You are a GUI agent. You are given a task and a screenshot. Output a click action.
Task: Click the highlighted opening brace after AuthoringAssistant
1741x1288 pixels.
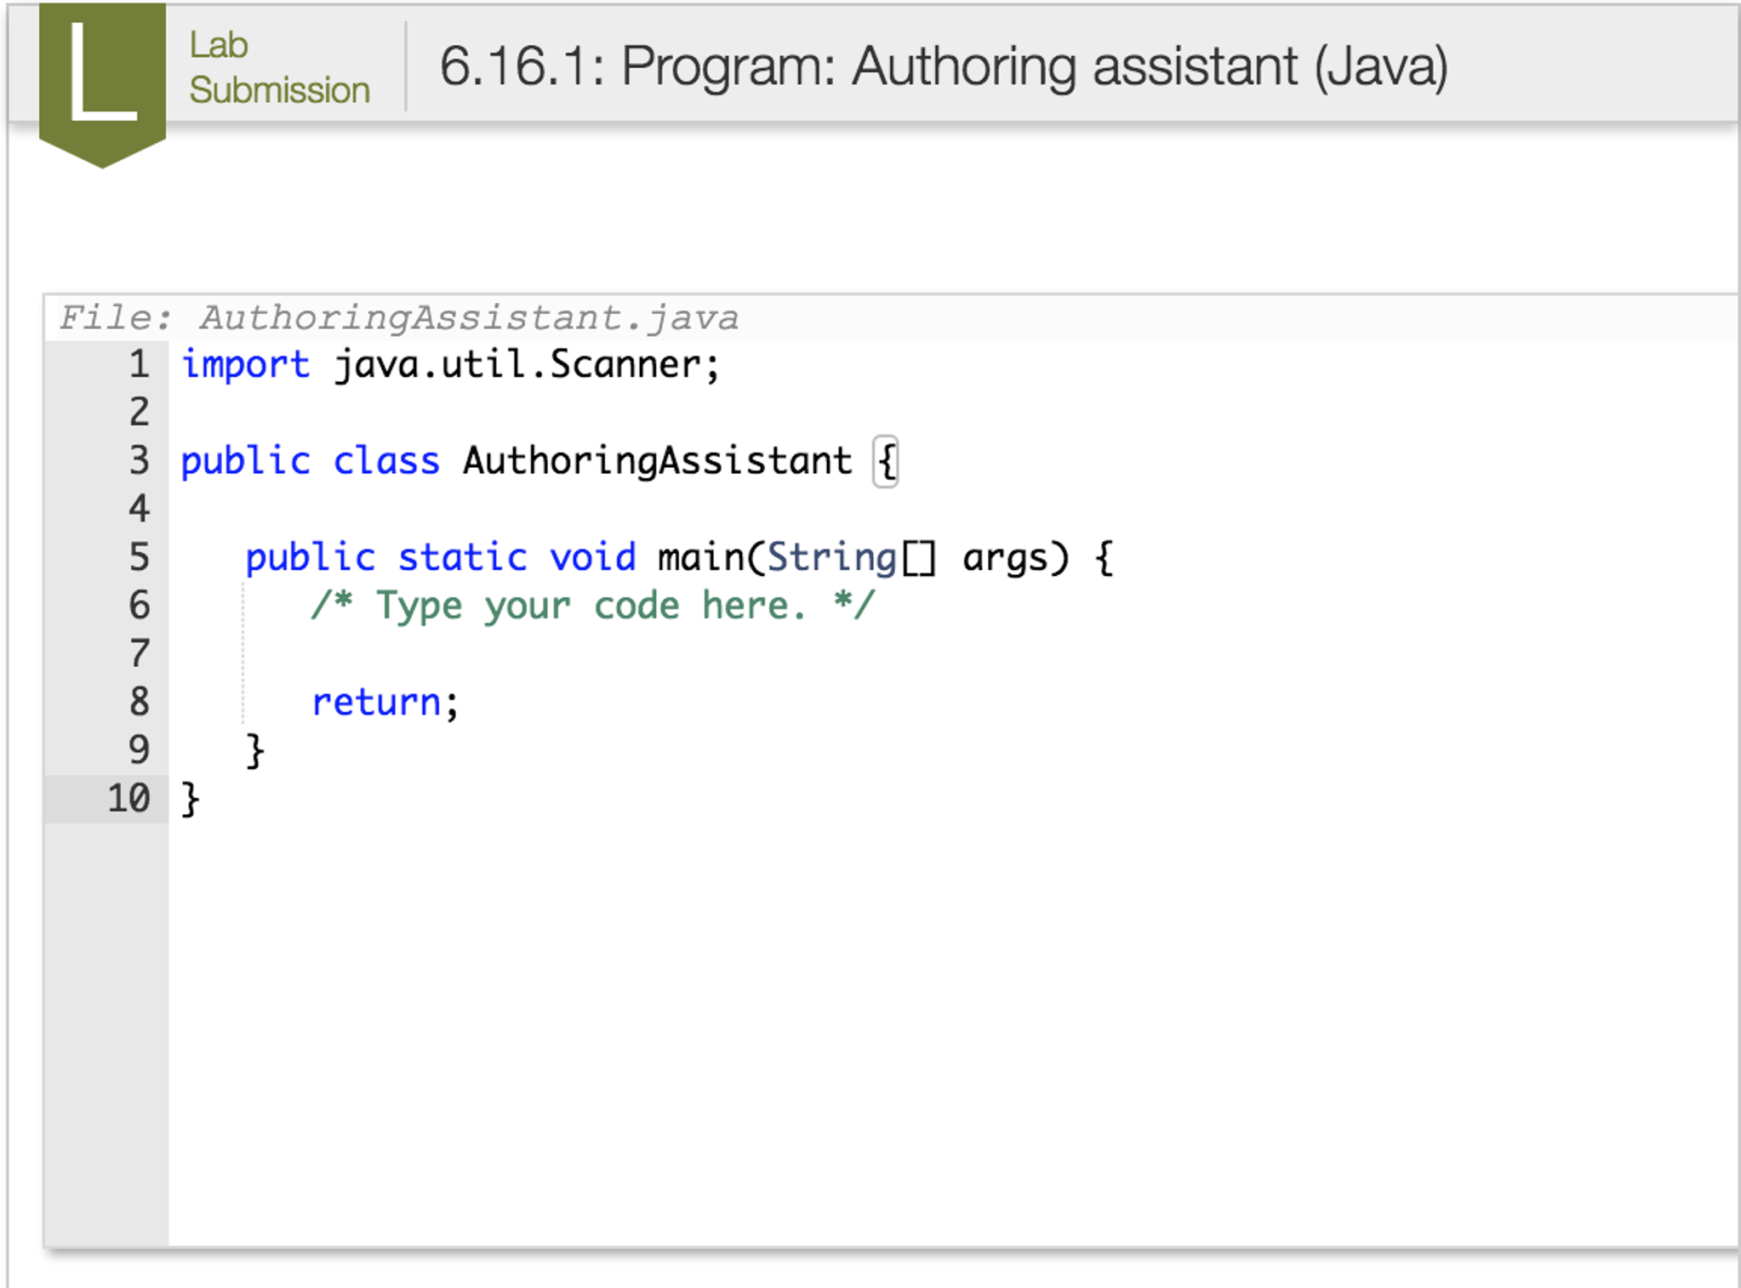tap(886, 461)
